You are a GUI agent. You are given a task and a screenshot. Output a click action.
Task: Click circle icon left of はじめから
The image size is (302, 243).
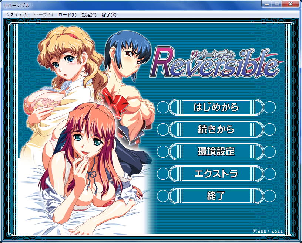point(163,107)
